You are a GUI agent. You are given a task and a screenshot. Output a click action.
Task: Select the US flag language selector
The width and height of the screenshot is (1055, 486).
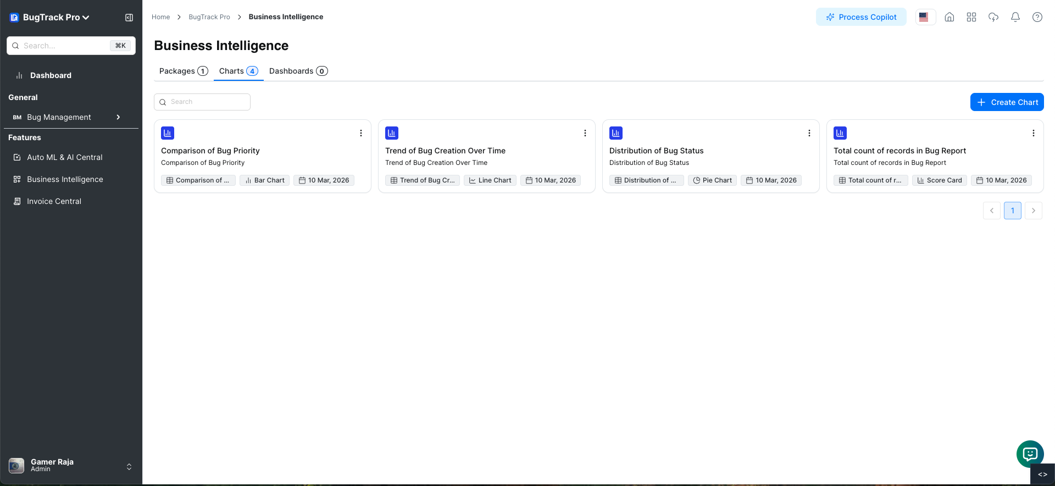point(924,17)
